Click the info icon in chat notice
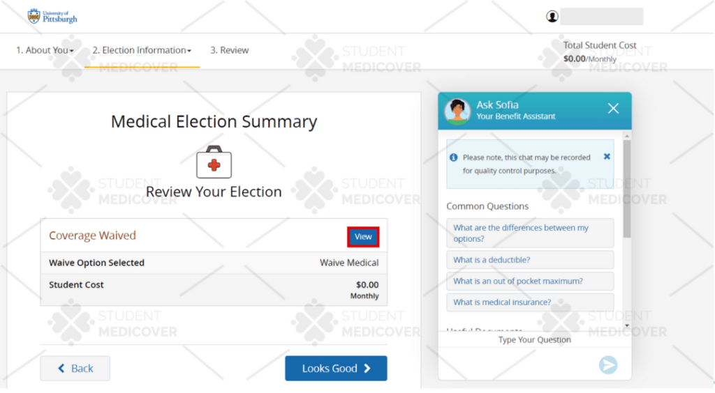Viewport: 715px width, 393px height. tap(453, 157)
